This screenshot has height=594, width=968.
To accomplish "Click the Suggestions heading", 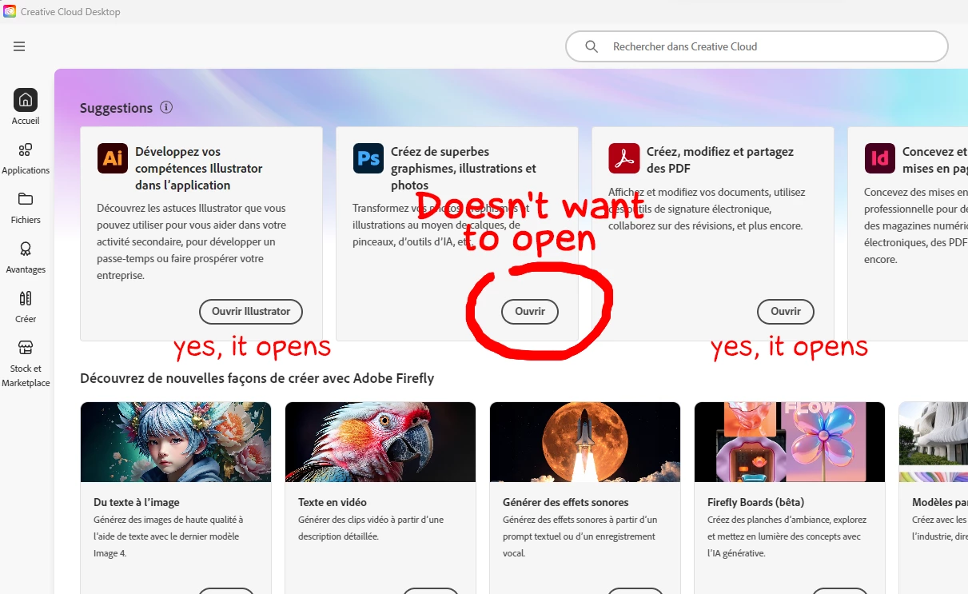I will click(116, 108).
